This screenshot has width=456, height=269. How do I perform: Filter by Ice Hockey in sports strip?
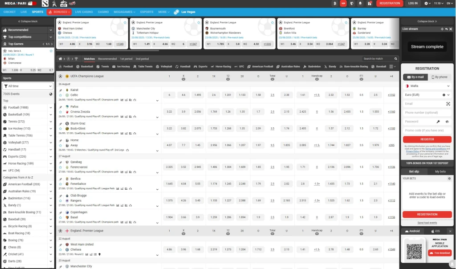coord(121,67)
